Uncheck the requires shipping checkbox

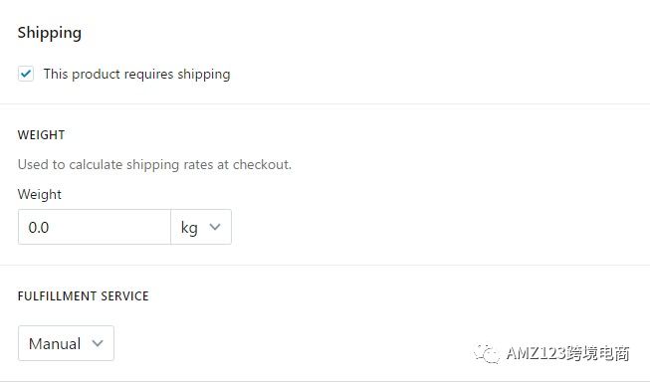pos(26,74)
